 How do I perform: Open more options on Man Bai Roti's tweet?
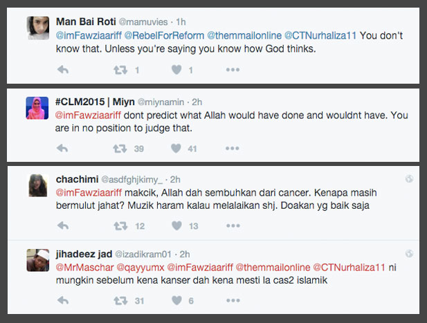233,70
